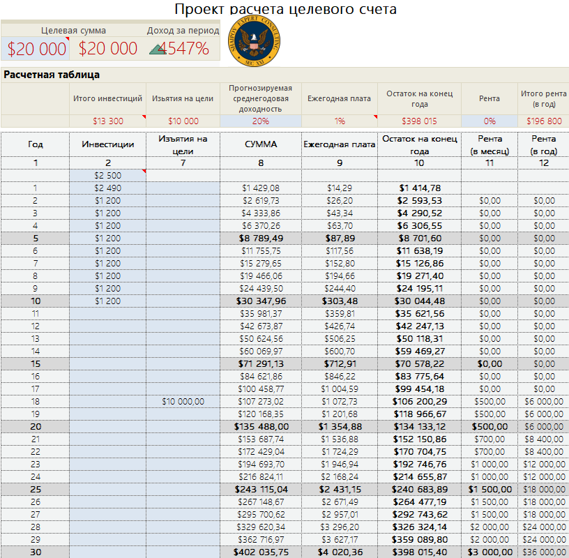
Task: Click the total rent value $196 800
Action: point(544,121)
